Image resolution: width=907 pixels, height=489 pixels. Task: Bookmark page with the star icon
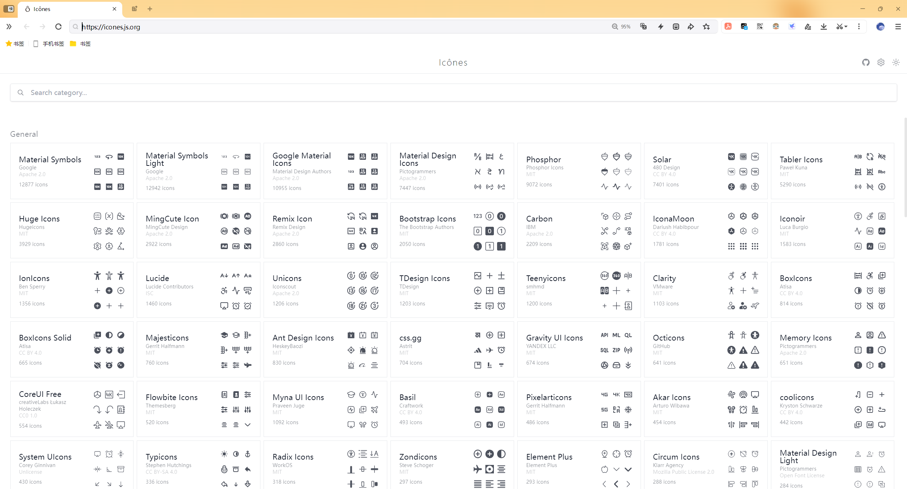706,27
